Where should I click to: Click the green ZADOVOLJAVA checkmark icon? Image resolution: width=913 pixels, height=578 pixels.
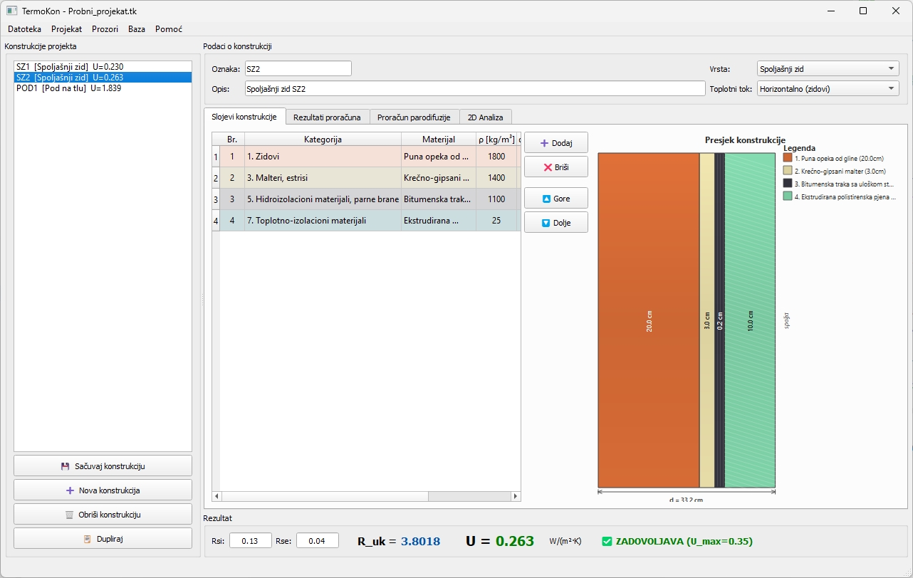[607, 541]
